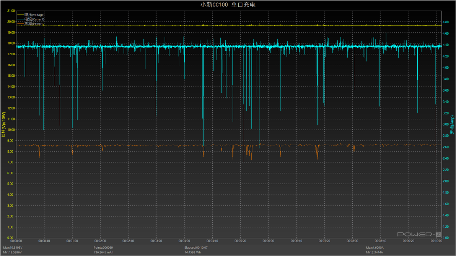Click the 00:01:20 time axis label
The height and width of the screenshot is (256, 456).
point(72,241)
